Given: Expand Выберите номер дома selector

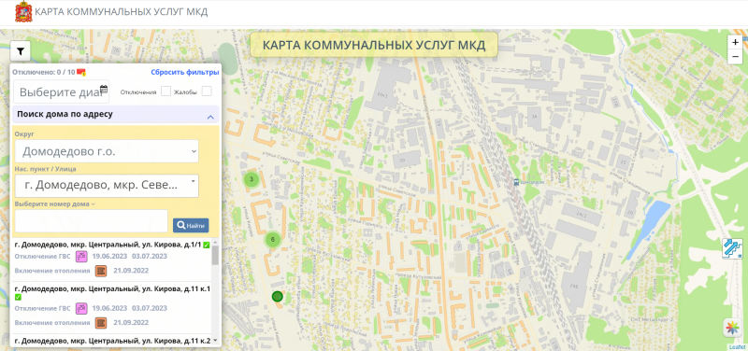Looking at the screenshot, I should (55, 204).
